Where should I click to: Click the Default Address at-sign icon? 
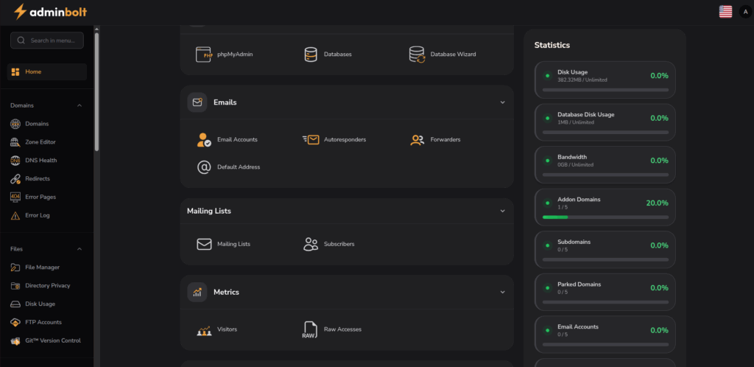(x=204, y=167)
